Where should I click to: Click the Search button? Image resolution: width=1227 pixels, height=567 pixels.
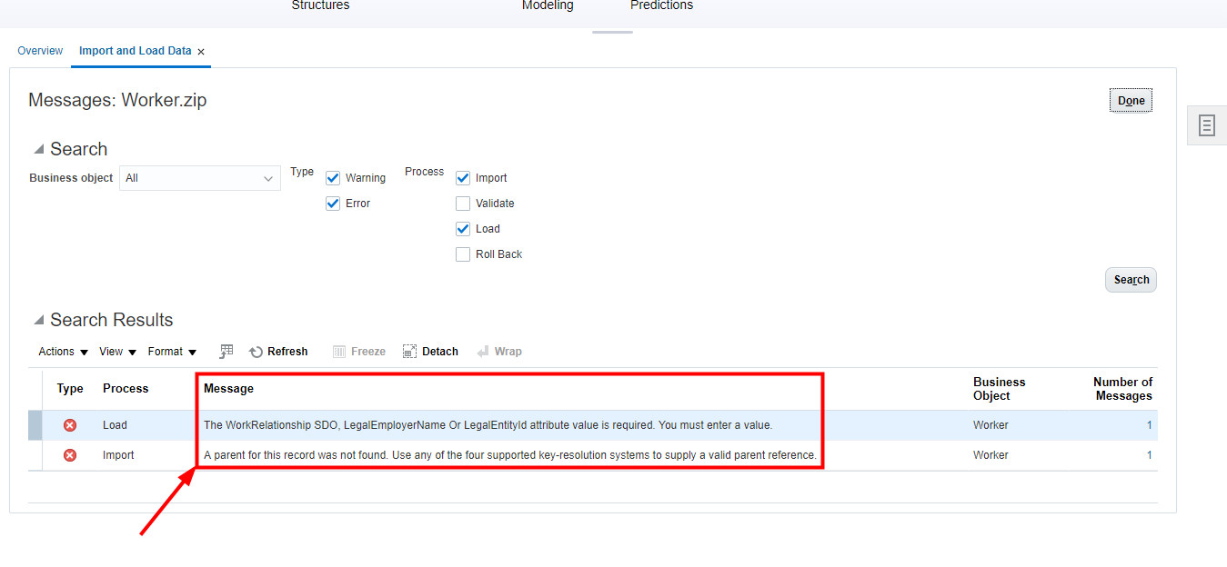(x=1131, y=280)
